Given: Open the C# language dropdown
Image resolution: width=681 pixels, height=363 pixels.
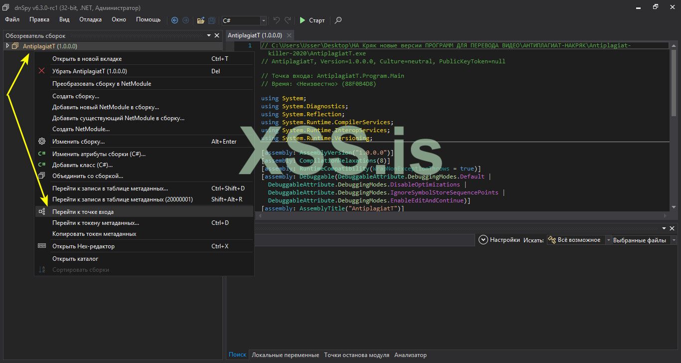Looking at the screenshot, I should pos(263,20).
